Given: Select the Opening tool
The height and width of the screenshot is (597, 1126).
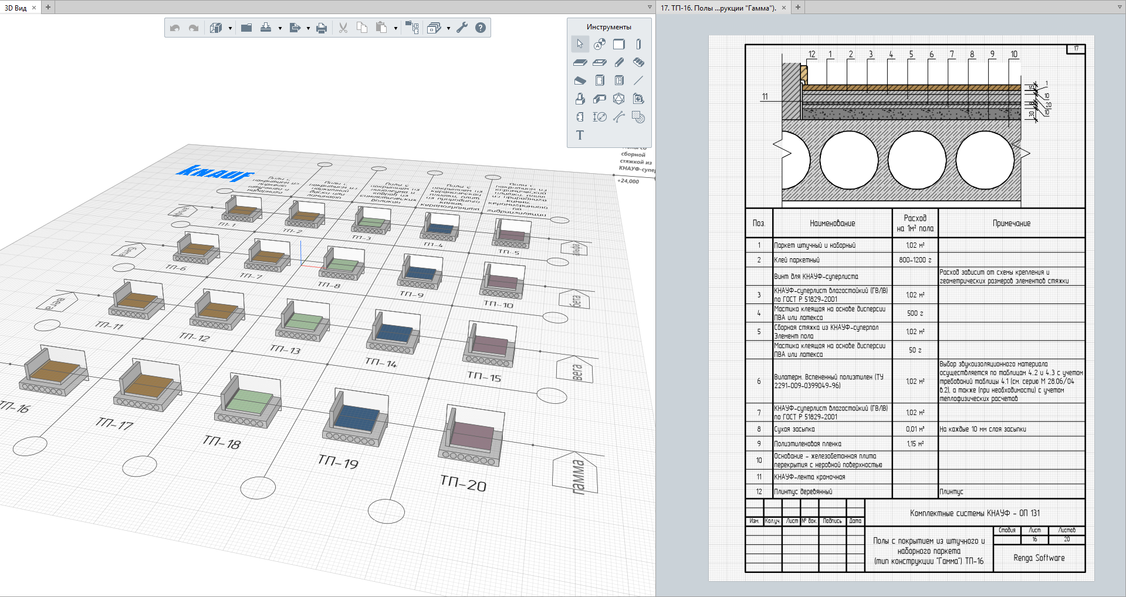Looking at the screenshot, I should 599,62.
